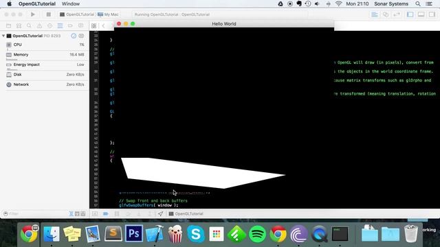Select the Disk gauge row

[45, 75]
